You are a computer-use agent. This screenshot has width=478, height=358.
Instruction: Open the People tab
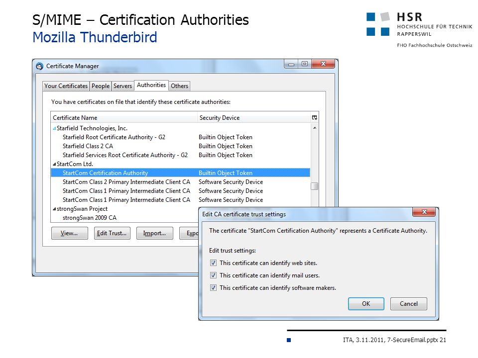click(x=101, y=86)
